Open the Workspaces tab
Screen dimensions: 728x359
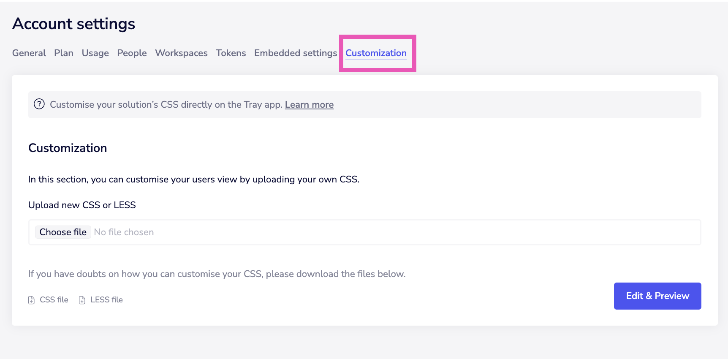click(x=181, y=53)
